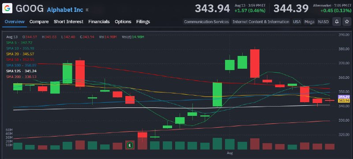353x159 pixels.
Task: Click the Google logo icon
Action: [7, 8]
